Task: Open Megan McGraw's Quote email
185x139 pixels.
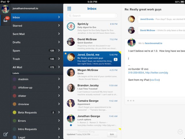Action: point(92,74)
